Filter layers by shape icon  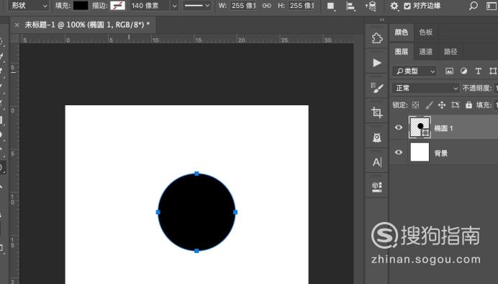pyautogui.click(x=493, y=71)
